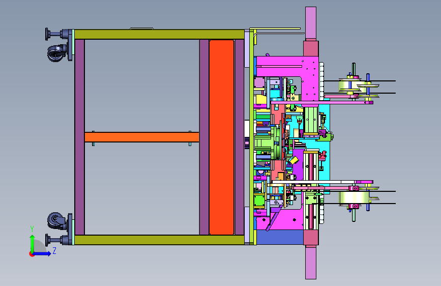Select the tall red-orange vertical panel in the frame

[221, 137]
